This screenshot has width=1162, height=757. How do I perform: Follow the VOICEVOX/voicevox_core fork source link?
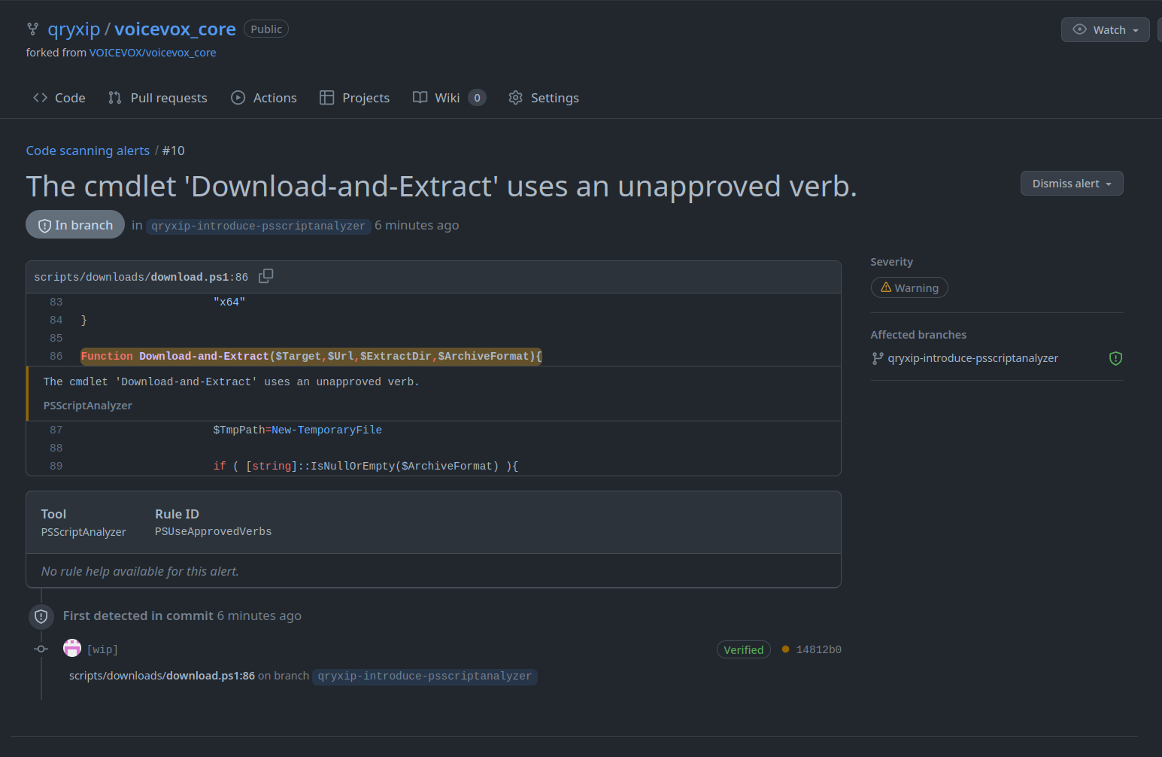tap(153, 53)
